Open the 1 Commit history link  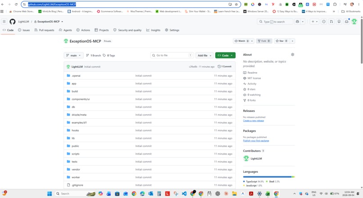225,67
